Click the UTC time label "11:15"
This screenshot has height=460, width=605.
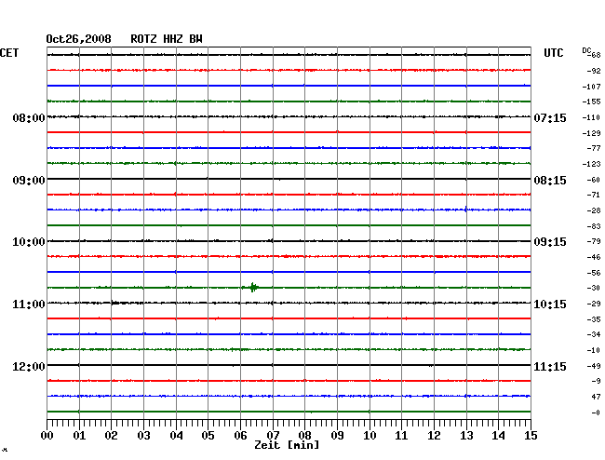(550, 366)
